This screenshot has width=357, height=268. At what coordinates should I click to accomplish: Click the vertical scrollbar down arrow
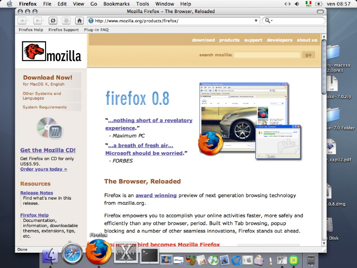click(x=324, y=243)
